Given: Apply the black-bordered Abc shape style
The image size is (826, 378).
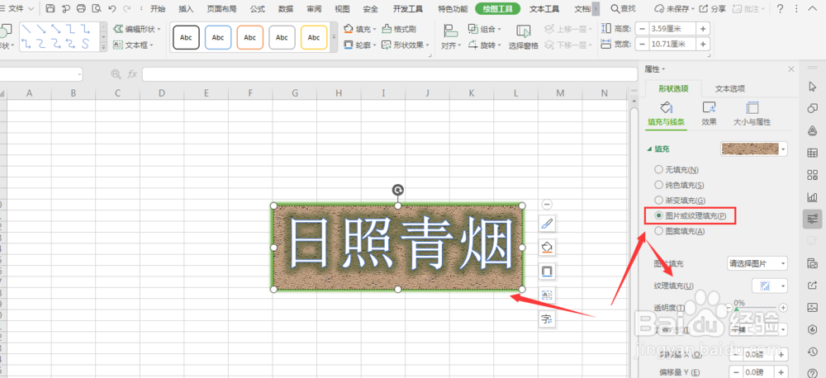Looking at the screenshot, I should click(186, 37).
